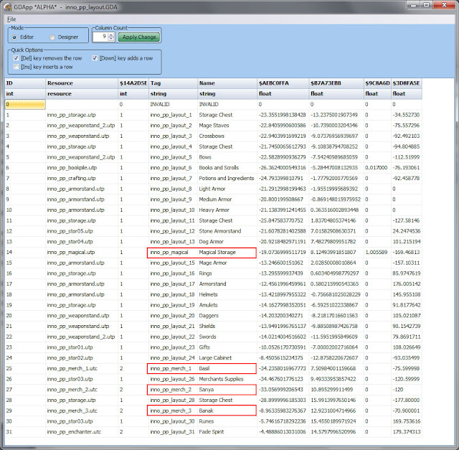Open the File menu

point(11,19)
